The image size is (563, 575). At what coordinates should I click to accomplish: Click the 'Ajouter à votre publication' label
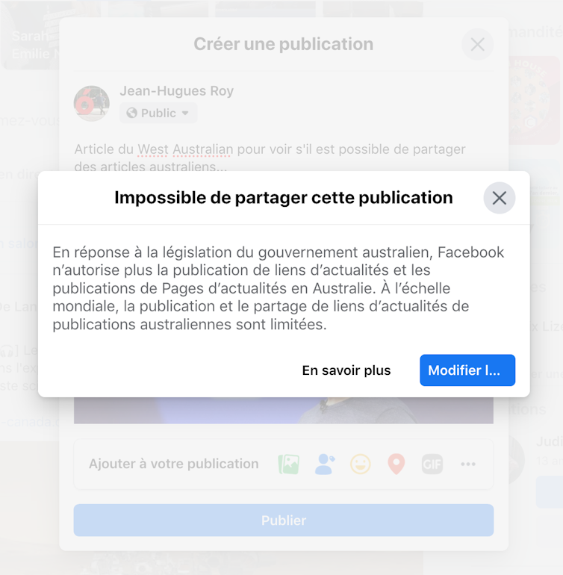click(x=173, y=464)
